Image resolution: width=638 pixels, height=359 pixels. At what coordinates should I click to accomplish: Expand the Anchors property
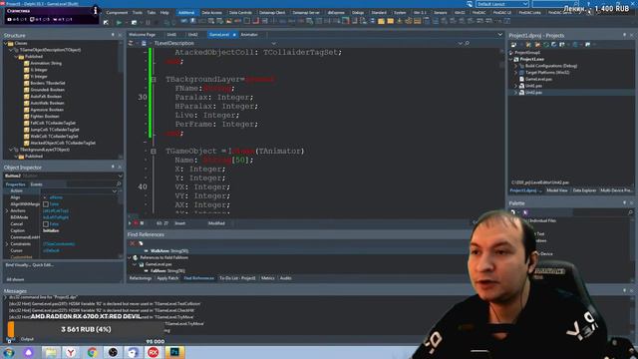[7, 210]
